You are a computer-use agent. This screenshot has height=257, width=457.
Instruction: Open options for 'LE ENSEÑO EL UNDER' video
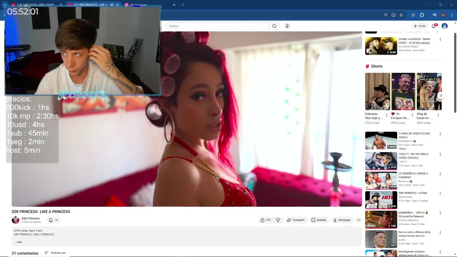[440, 174]
